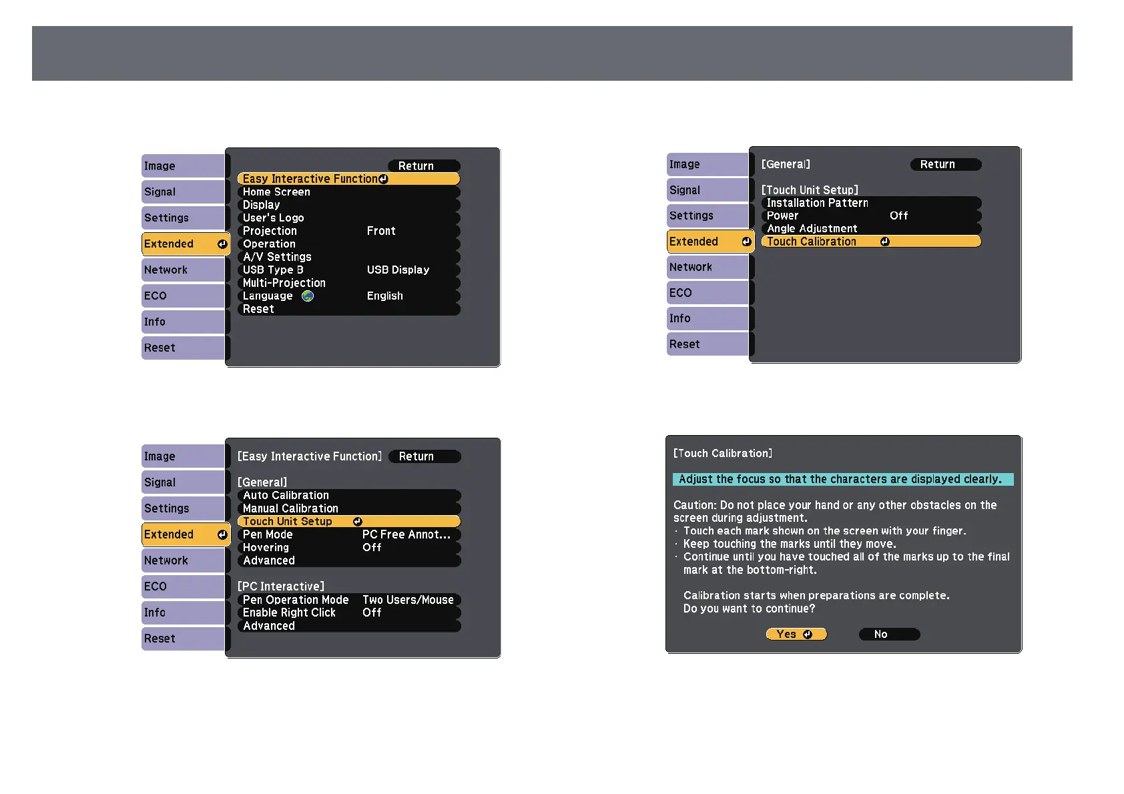Toggle Touch Unit Power setting Off
The width and height of the screenshot is (1124, 794).
pyautogui.click(x=871, y=216)
